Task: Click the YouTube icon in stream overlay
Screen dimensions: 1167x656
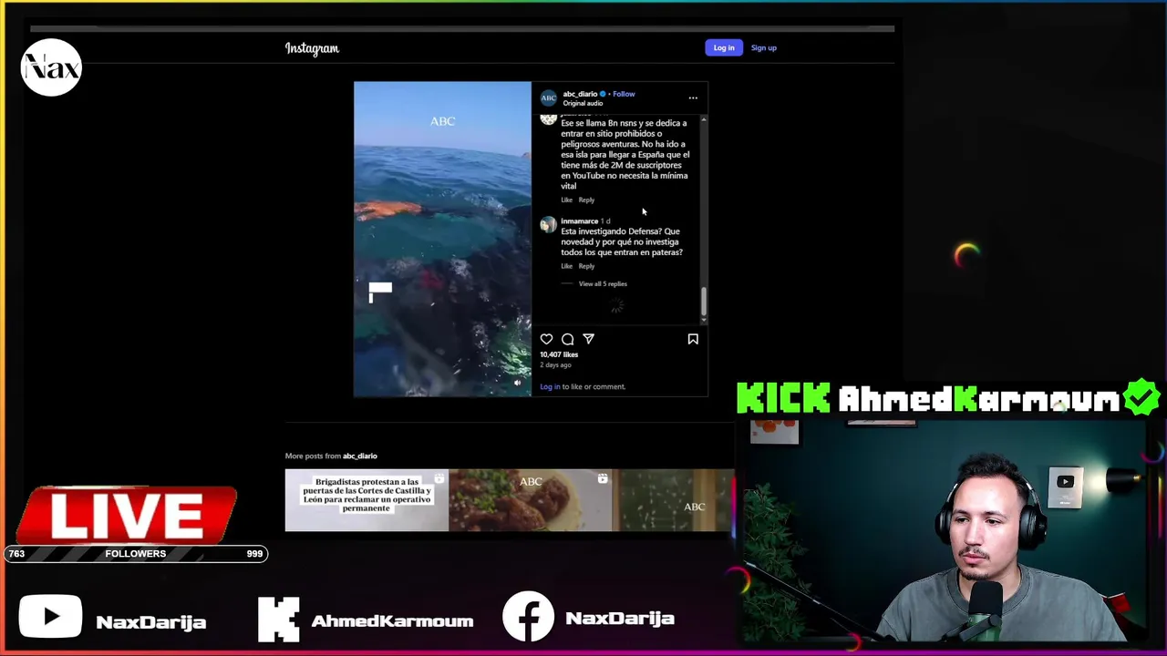Action: [x=50, y=618]
